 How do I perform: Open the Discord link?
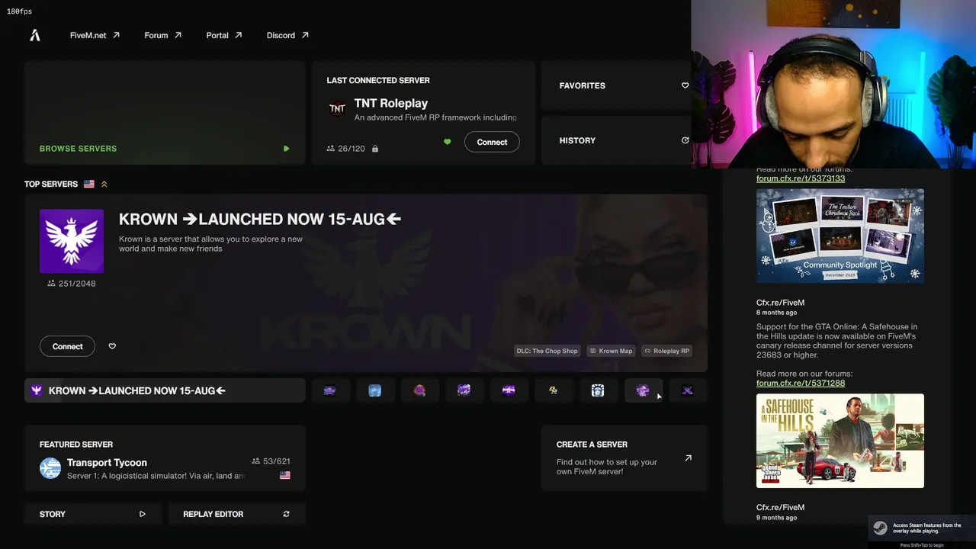(287, 35)
